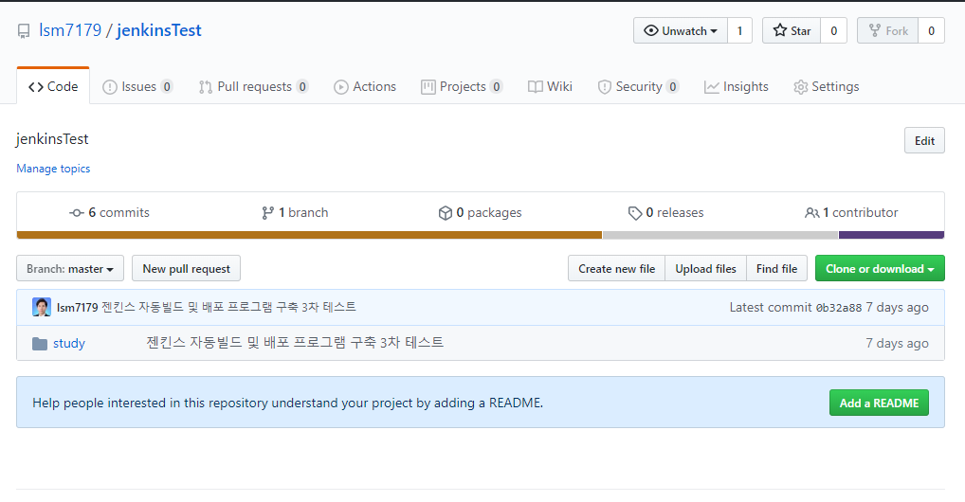
Task: Open the commit hash 0b32a88
Action: point(839,308)
